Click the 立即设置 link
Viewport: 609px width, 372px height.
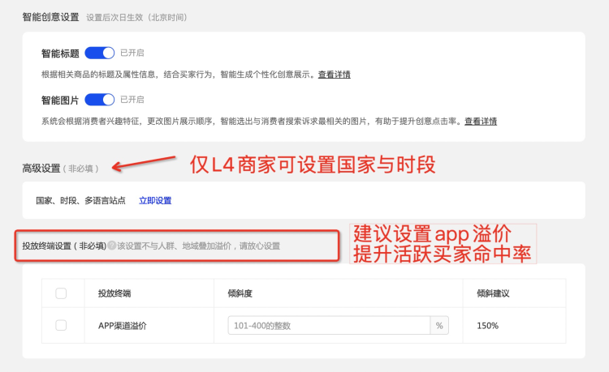pos(155,200)
